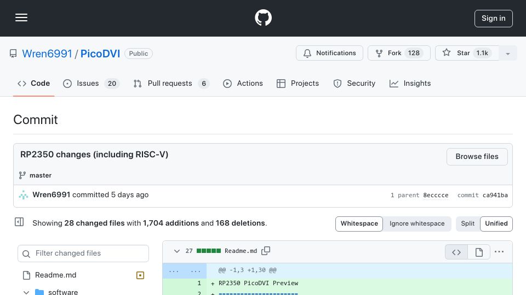
Task: Open the master branch link
Action: [40, 175]
